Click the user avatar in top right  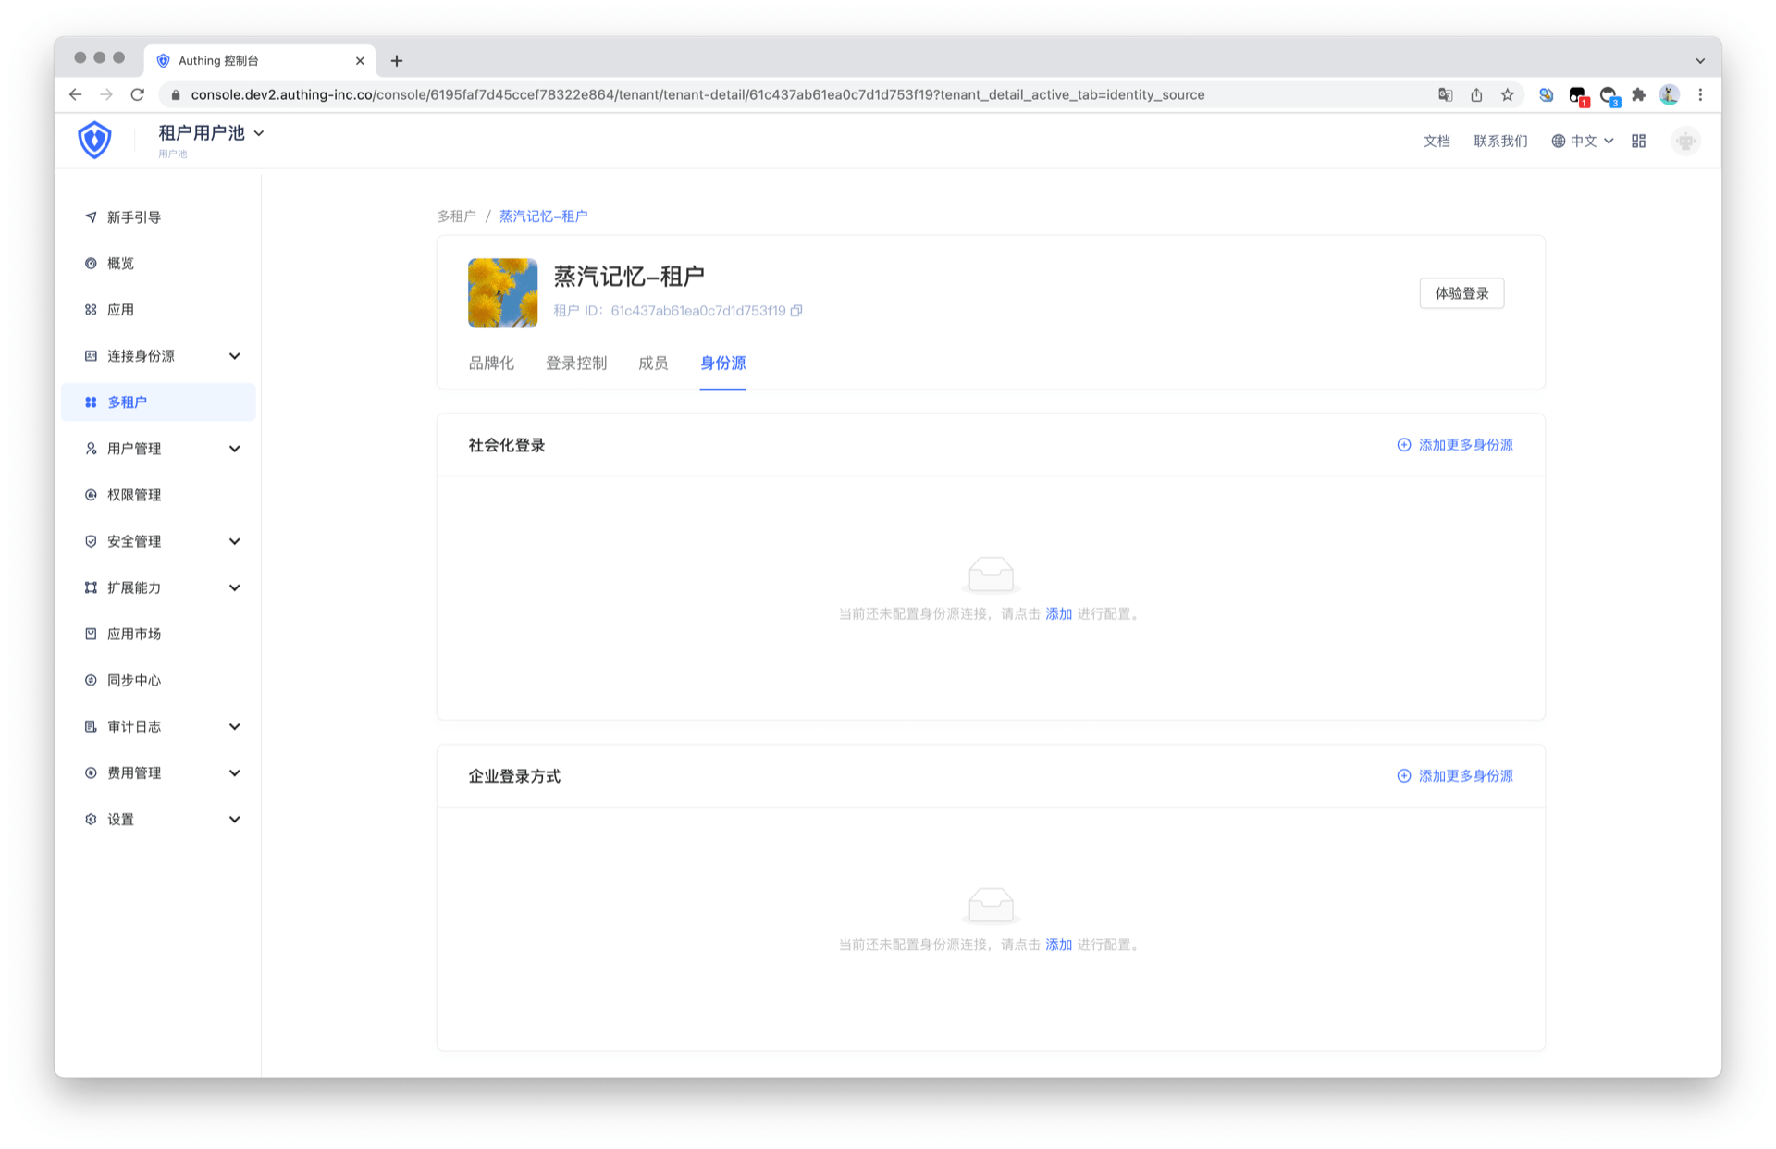click(x=1685, y=141)
